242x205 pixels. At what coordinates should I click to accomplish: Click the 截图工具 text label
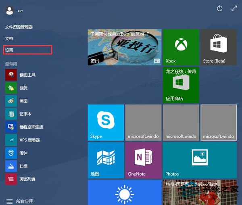27,75
